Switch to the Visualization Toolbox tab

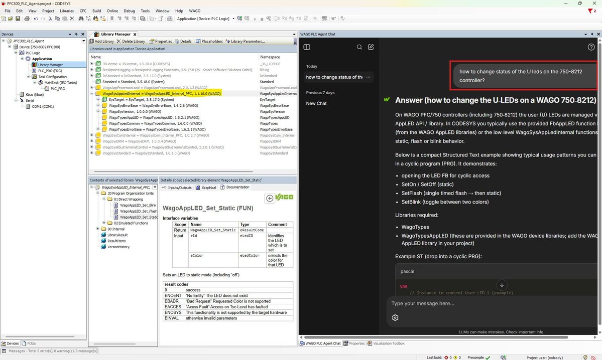tap(386, 343)
